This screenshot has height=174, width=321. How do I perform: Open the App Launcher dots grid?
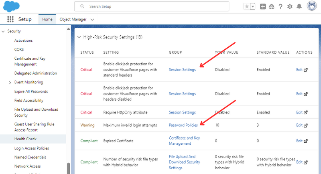[x=10, y=19]
